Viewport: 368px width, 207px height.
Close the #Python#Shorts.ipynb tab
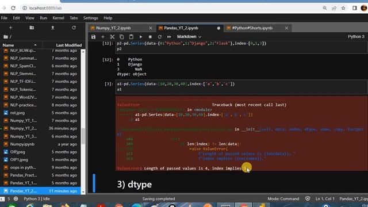pyautogui.click(x=286, y=28)
